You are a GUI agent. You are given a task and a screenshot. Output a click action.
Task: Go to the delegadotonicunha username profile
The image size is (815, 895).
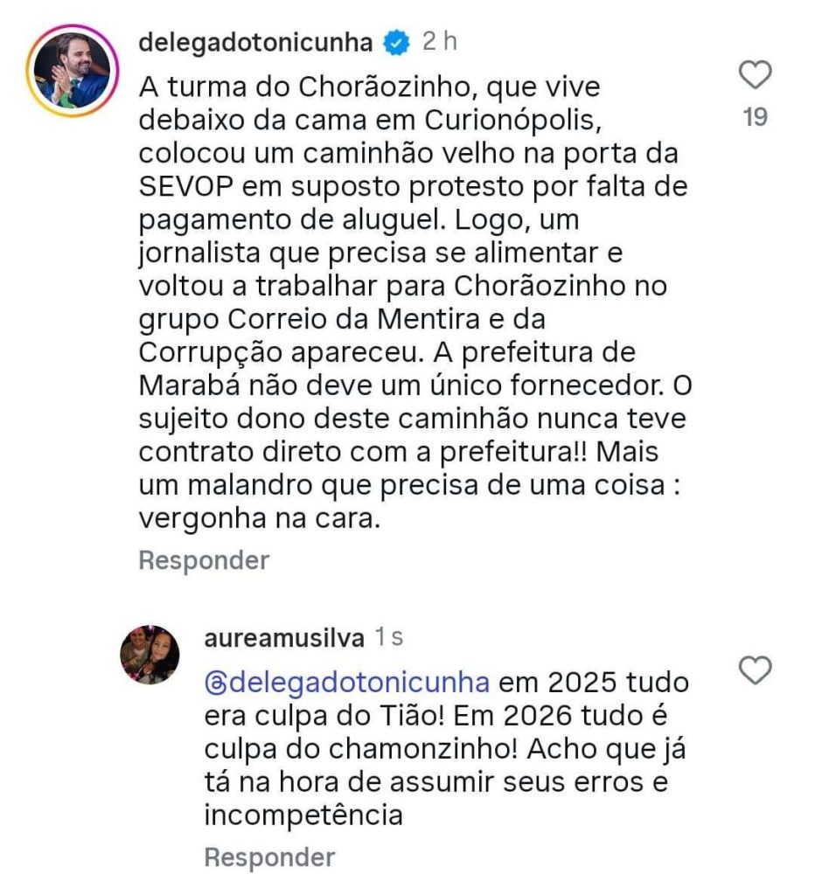tap(255, 41)
